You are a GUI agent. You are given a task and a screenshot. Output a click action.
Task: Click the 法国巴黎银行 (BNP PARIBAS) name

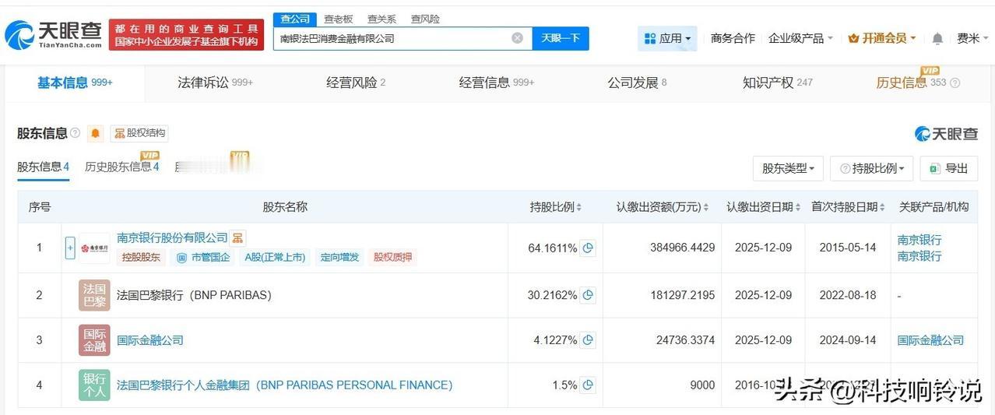[x=194, y=295]
